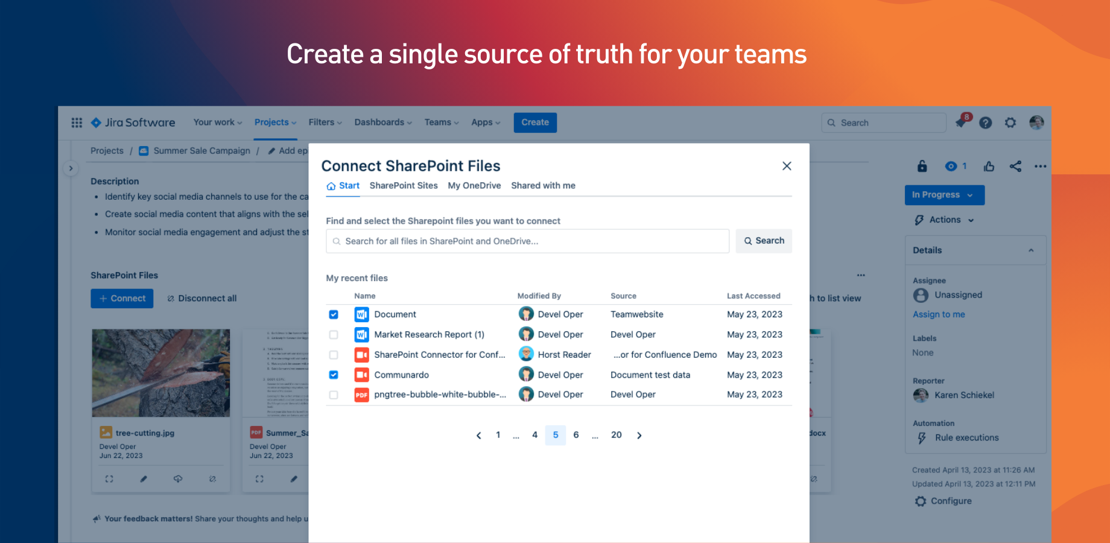Click the lock restrictions icon
Image resolution: width=1110 pixels, height=543 pixels.
(922, 166)
